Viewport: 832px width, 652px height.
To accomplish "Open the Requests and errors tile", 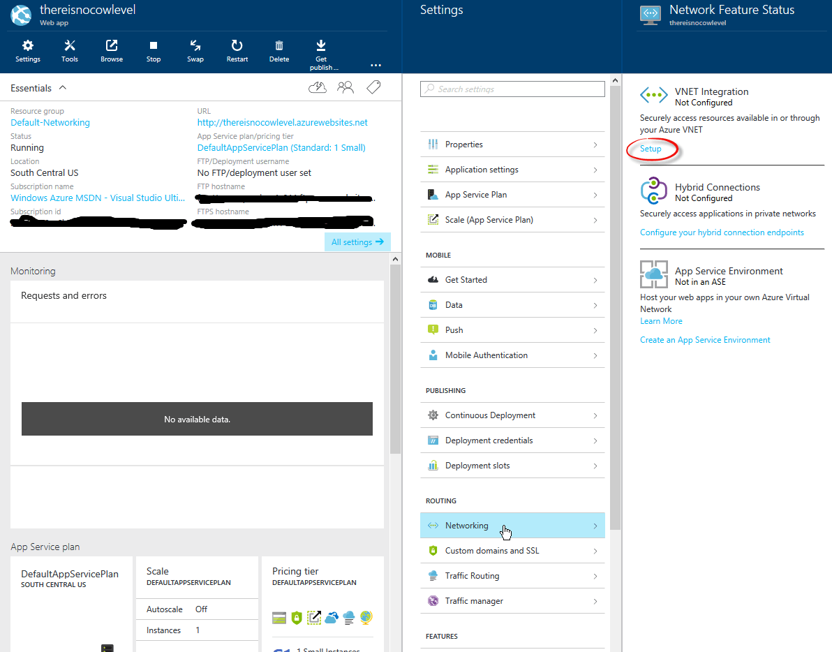I will (x=197, y=404).
